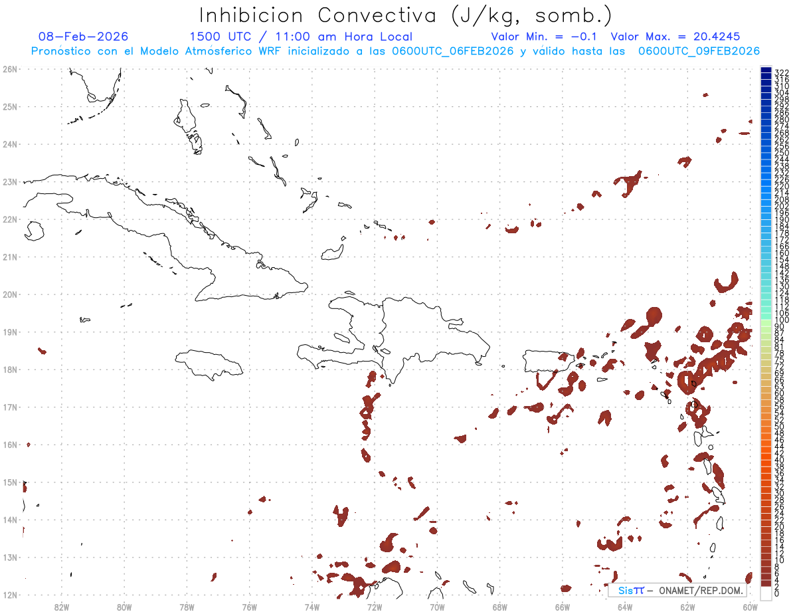Click the "24N" latitude label
The width and height of the screenshot is (797, 616).
[x=9, y=144]
